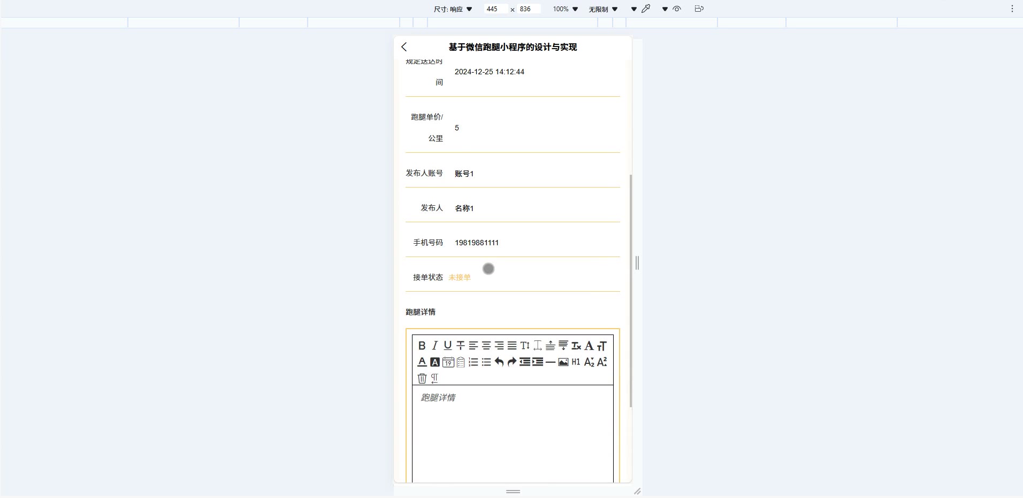Activate the eyedropper tool in device toolbar
1023x498 pixels.
coord(646,9)
